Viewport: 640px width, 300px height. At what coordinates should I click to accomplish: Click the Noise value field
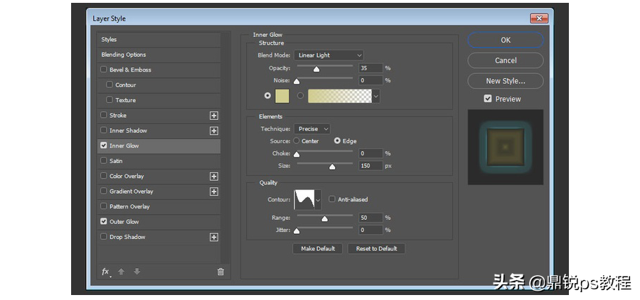point(370,80)
